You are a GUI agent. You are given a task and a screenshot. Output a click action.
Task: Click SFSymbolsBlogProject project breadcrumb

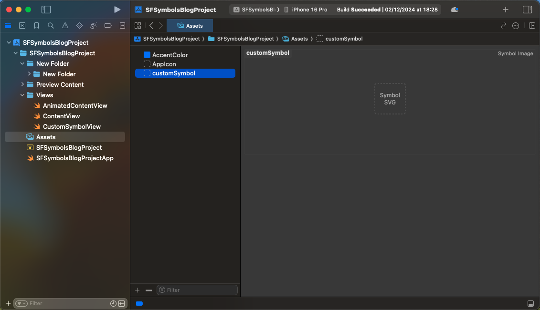click(168, 39)
